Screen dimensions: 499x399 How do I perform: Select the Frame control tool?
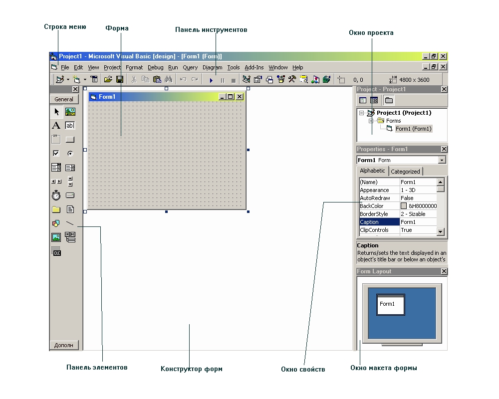(56, 139)
